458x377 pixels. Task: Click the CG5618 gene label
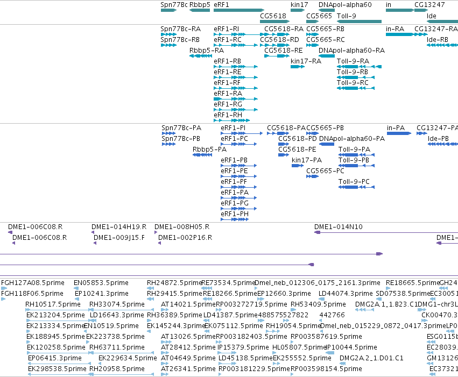tap(273, 16)
